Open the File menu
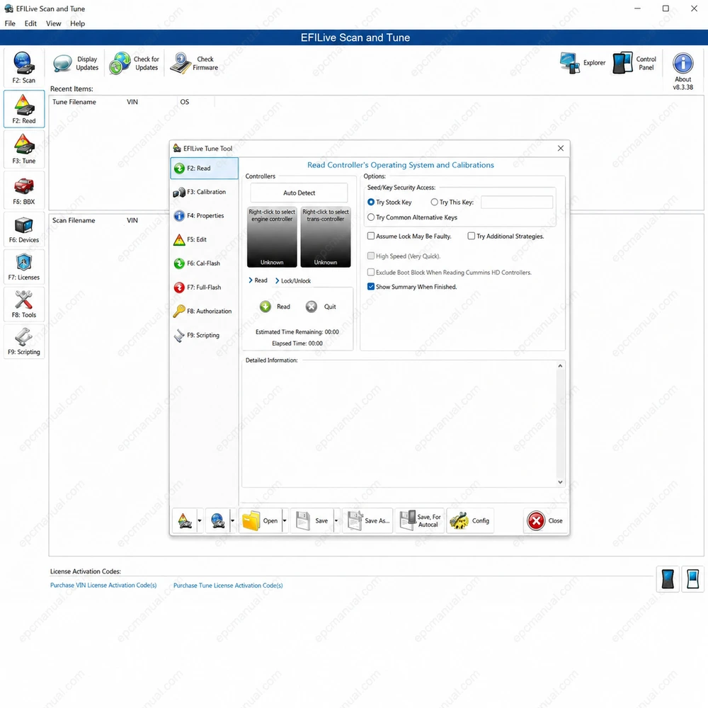708x708 pixels. [10, 23]
